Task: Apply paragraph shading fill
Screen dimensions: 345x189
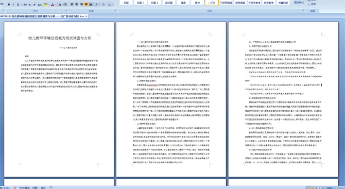Action: pos(104,5)
